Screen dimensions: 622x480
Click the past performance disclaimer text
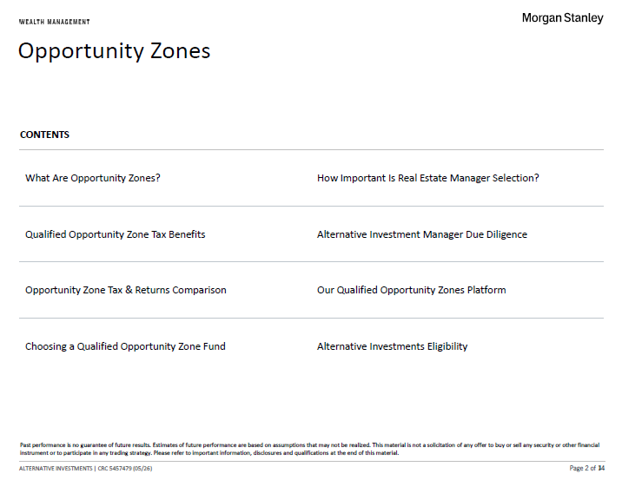tap(309, 449)
